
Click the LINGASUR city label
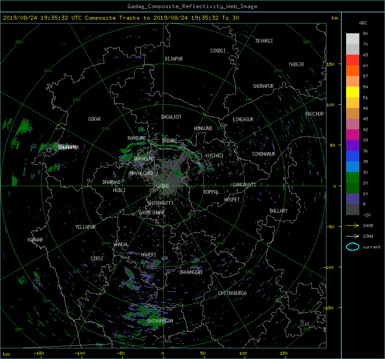pyautogui.click(x=243, y=120)
